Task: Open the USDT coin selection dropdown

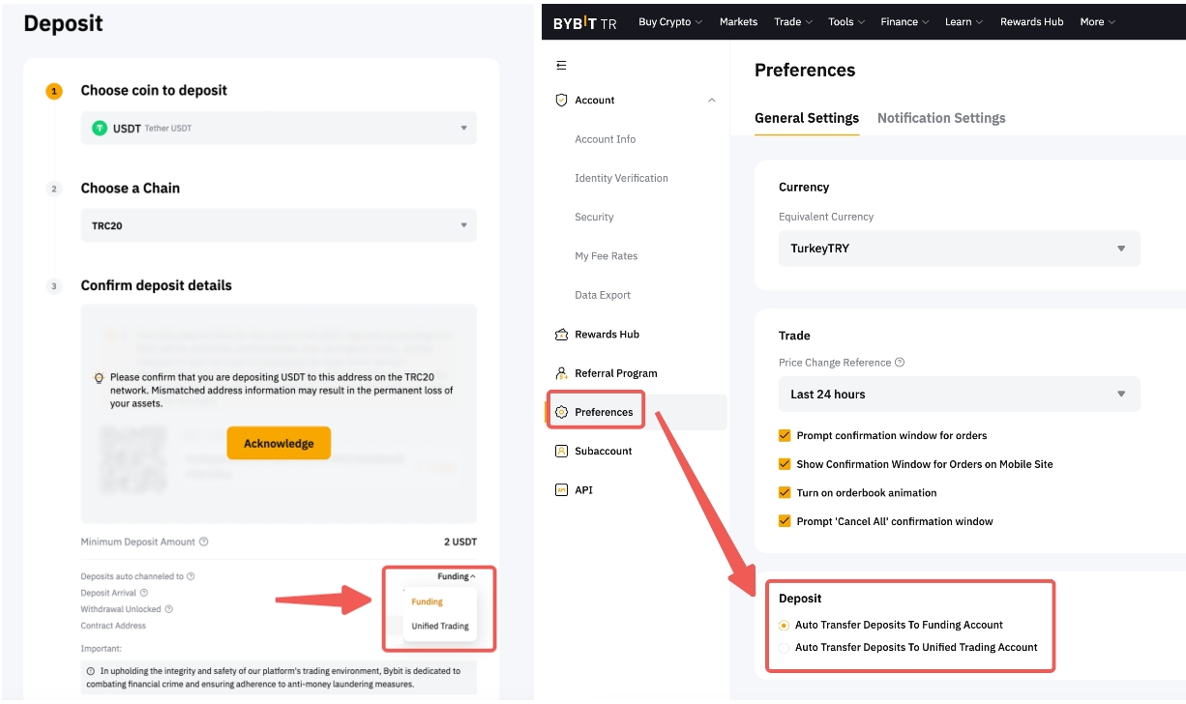Action: (x=279, y=128)
